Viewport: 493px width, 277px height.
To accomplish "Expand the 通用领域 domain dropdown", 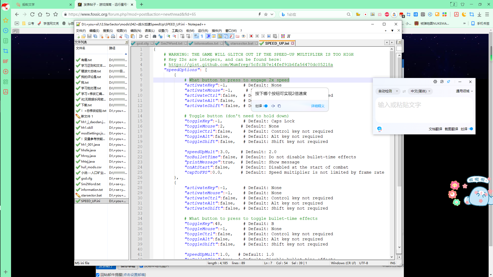I will tap(464, 91).
